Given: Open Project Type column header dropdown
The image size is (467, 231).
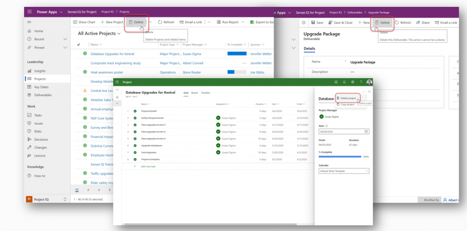Looking at the screenshot, I should click(x=170, y=45).
